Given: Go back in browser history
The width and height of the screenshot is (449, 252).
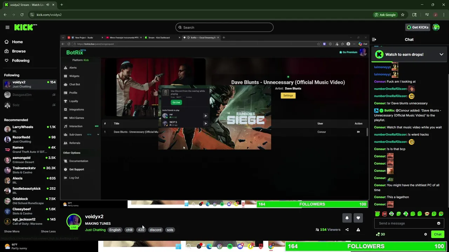Looking at the screenshot, I should coord(5,15).
